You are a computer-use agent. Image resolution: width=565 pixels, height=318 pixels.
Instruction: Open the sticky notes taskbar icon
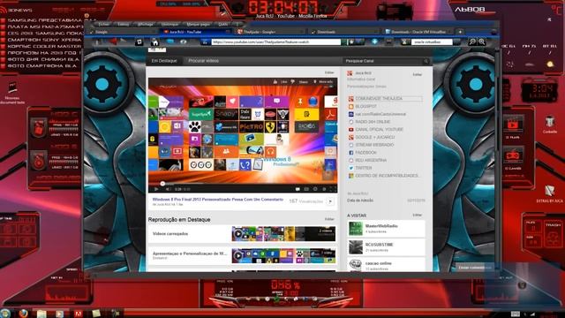[96, 314]
